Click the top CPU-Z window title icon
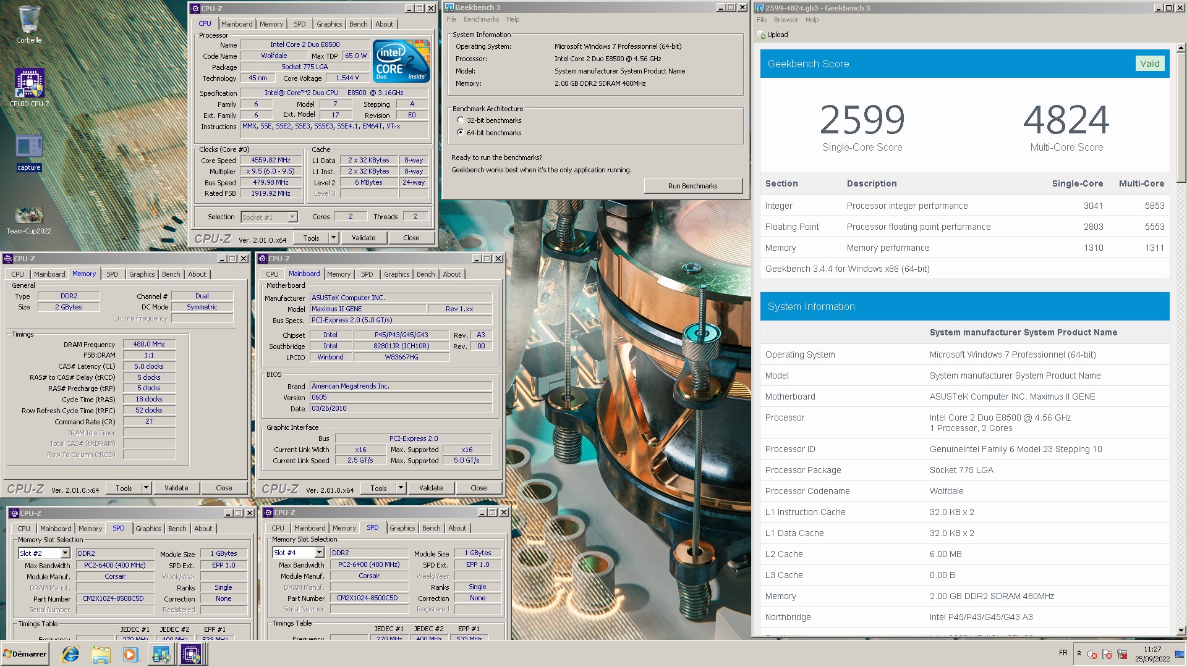Screen dimensions: 1187x667 pyautogui.click(x=195, y=8)
